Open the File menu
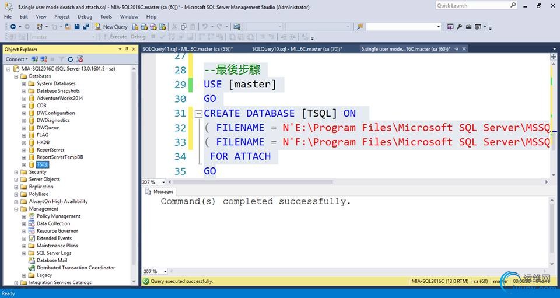The width and height of the screenshot is (560, 298). tap(8, 16)
